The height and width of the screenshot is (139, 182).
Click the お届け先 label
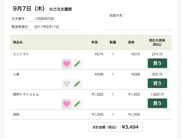(117, 15)
